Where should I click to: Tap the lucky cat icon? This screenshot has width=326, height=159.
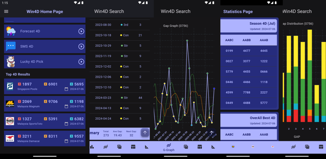pyautogui.click(x=11, y=61)
